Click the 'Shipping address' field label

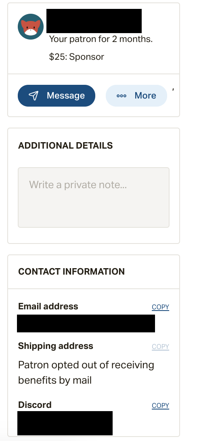click(x=56, y=346)
